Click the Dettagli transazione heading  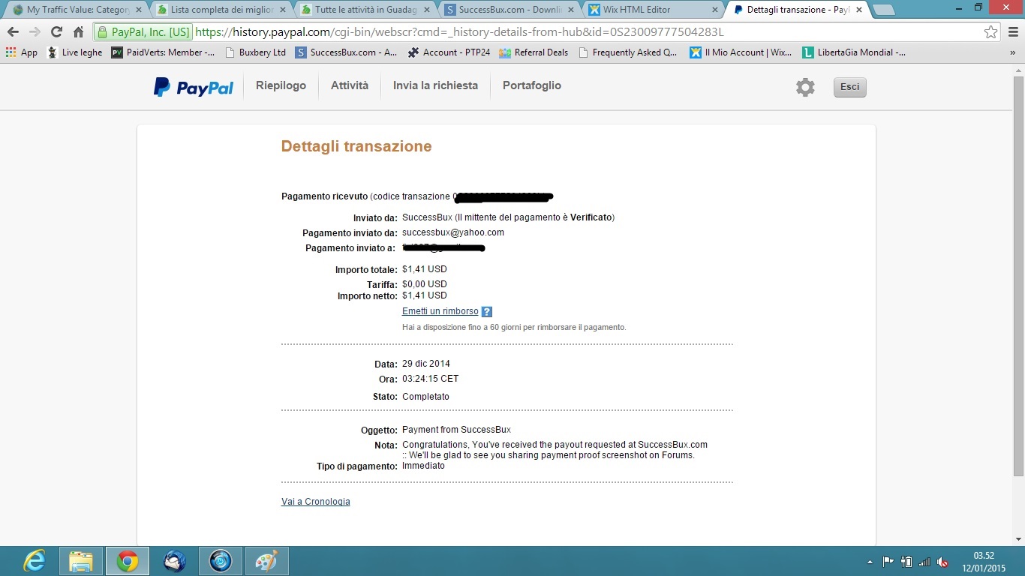coord(356,146)
